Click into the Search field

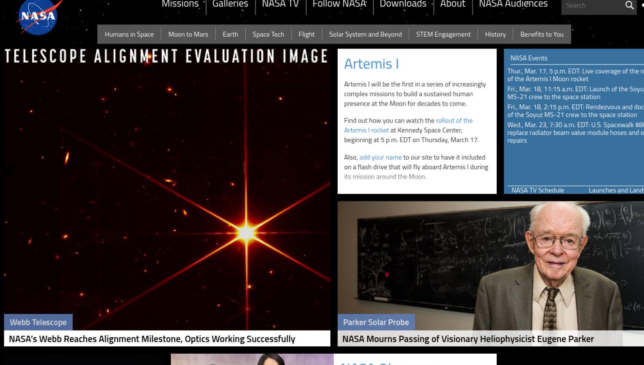click(592, 6)
